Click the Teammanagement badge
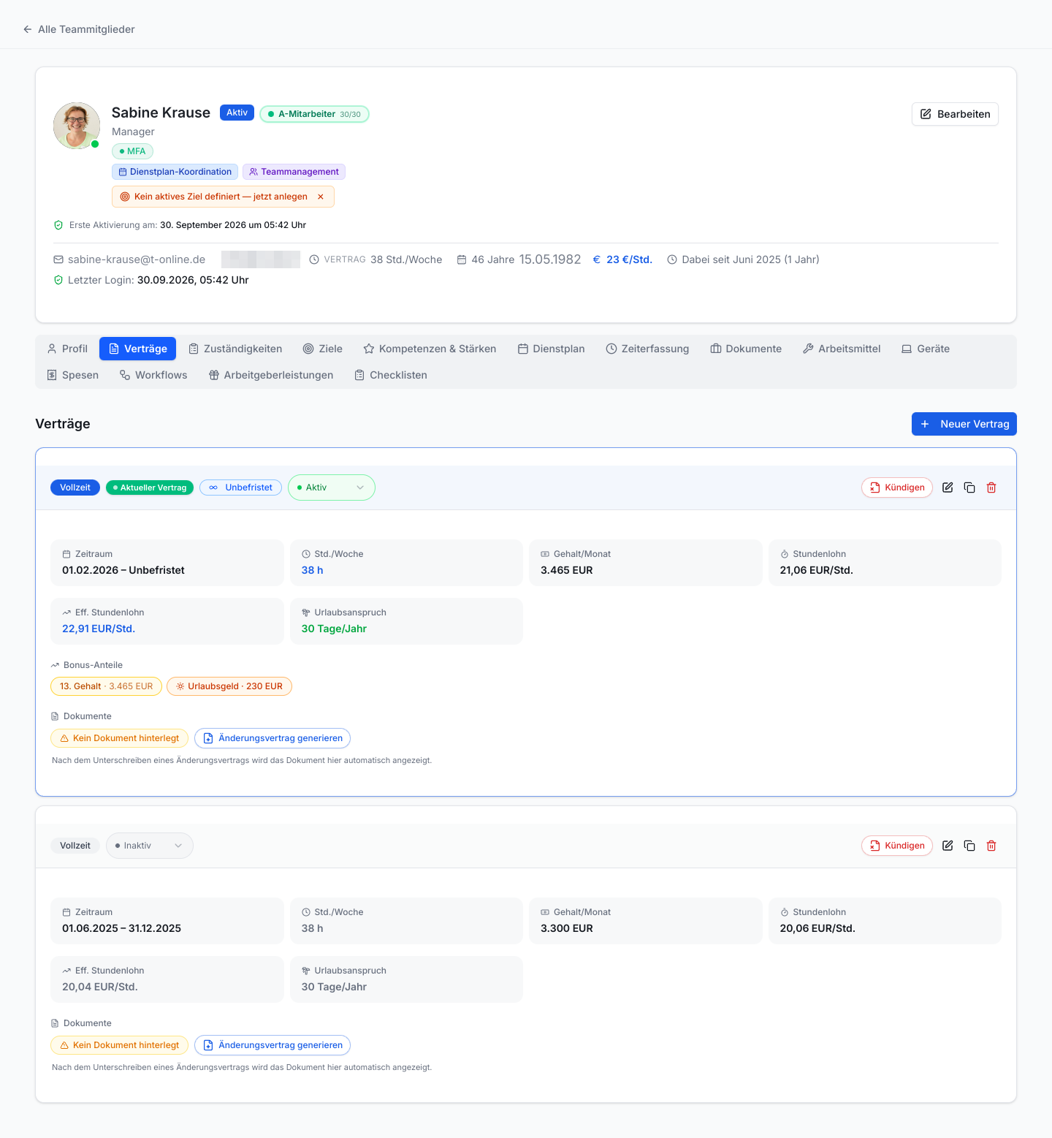 point(294,172)
